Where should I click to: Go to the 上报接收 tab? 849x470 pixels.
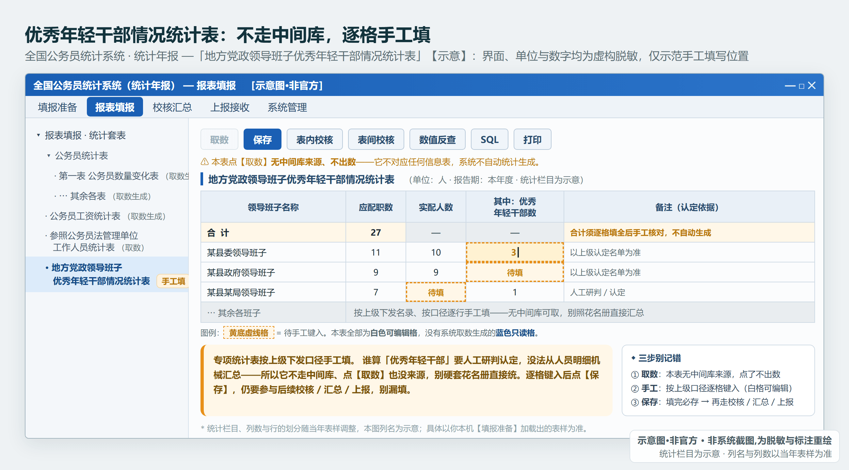(x=230, y=107)
